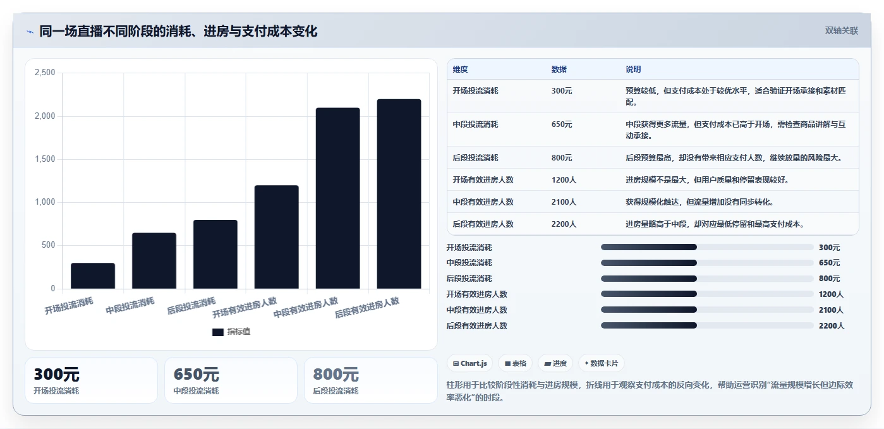
Task: Click the 维度 column header
Action: point(461,69)
